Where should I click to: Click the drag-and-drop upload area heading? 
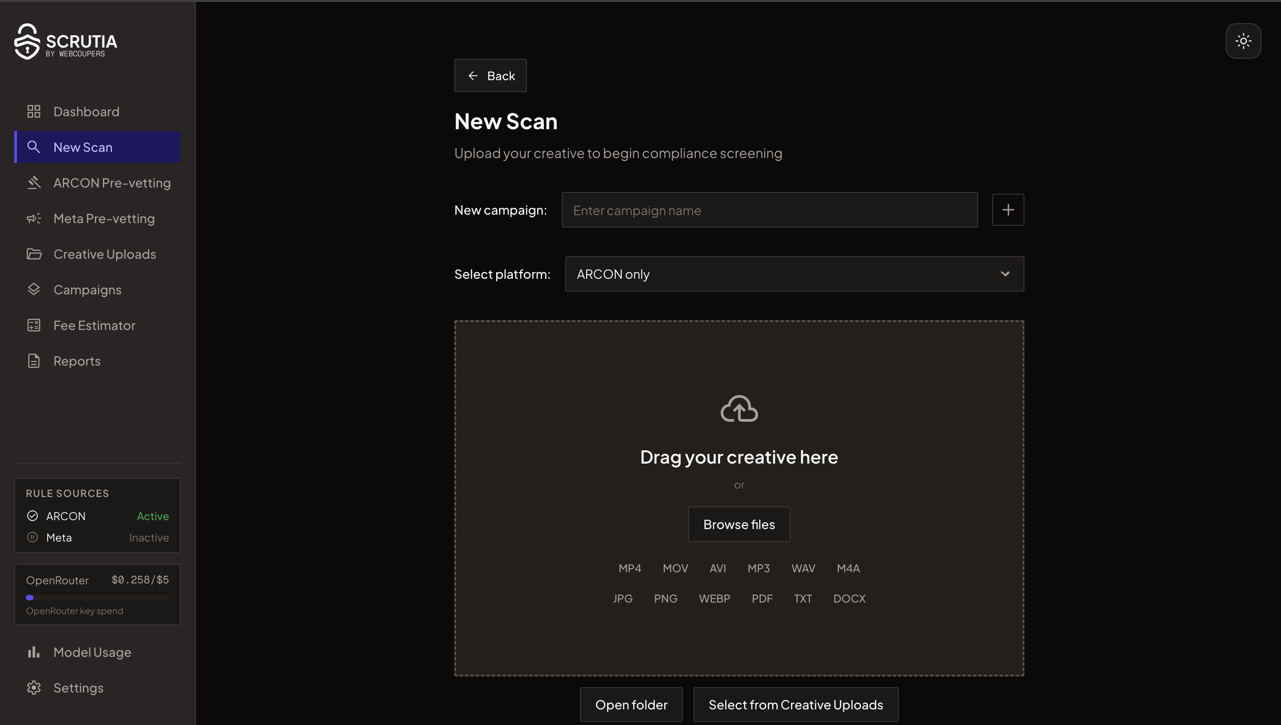tap(739, 456)
